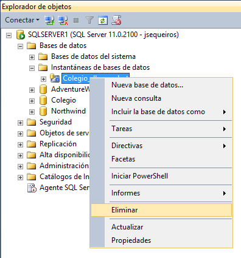Screen dimensions: 241x258
Task: Choose Facetas from context menu
Action: click(161, 159)
